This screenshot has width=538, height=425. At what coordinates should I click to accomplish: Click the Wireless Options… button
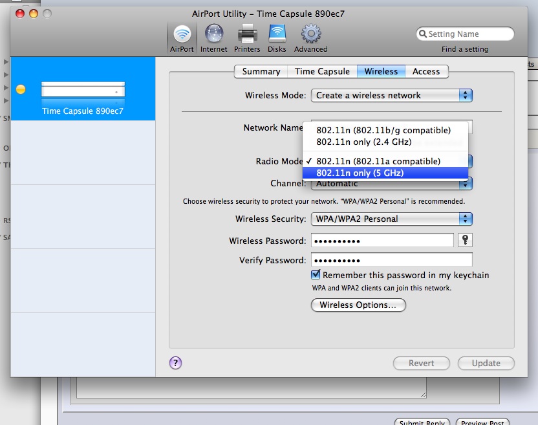tap(358, 305)
